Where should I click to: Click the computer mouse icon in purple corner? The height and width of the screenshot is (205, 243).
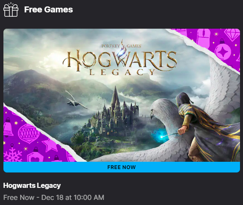[203, 38]
